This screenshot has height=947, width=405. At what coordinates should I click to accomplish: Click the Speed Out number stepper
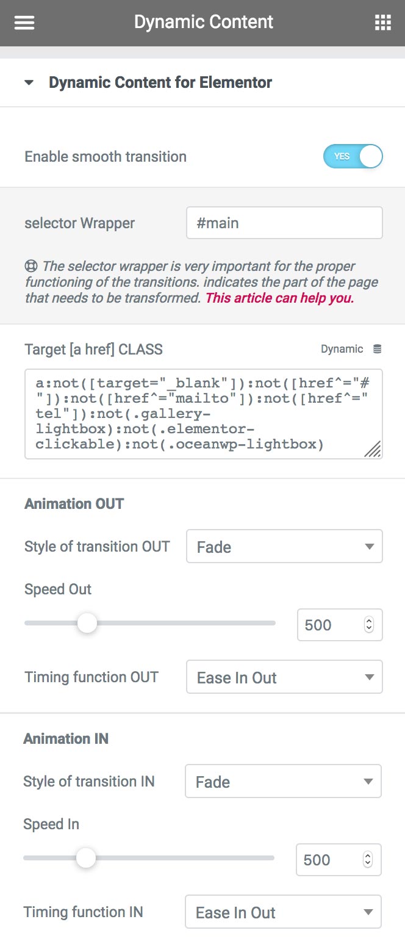click(368, 624)
